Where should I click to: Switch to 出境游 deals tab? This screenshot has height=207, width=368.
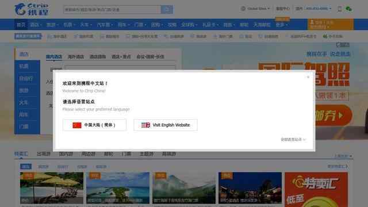click(44, 154)
